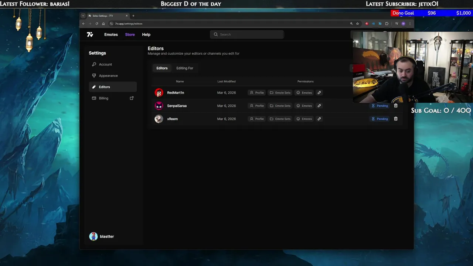Click the zoom magnifier icon in address bar

pos(351,24)
